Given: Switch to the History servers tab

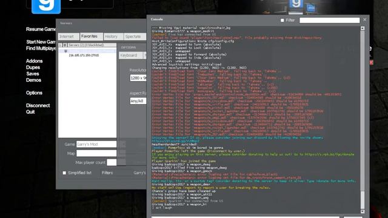Looking at the screenshot, I should 113,36.
